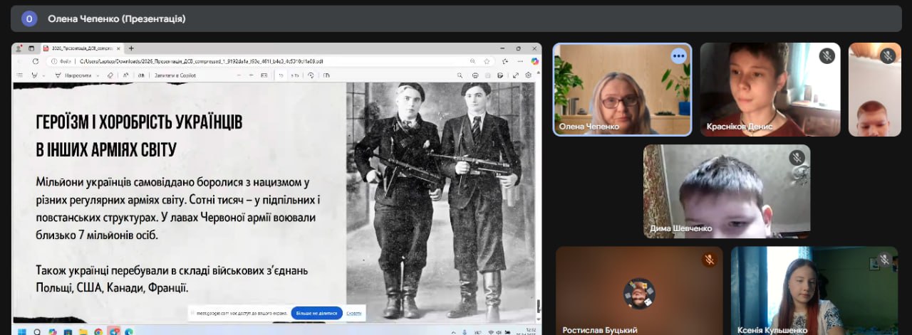The height and width of the screenshot is (335, 912).
Task: Open more options on Олена Чепенко's tile
Action: (678, 55)
